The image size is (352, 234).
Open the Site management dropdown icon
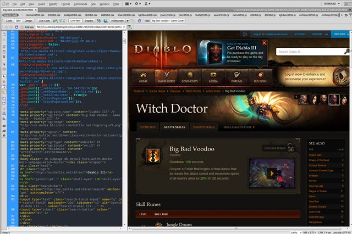coord(147,4)
